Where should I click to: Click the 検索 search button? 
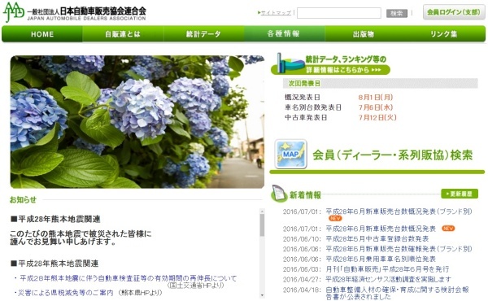[397, 13]
